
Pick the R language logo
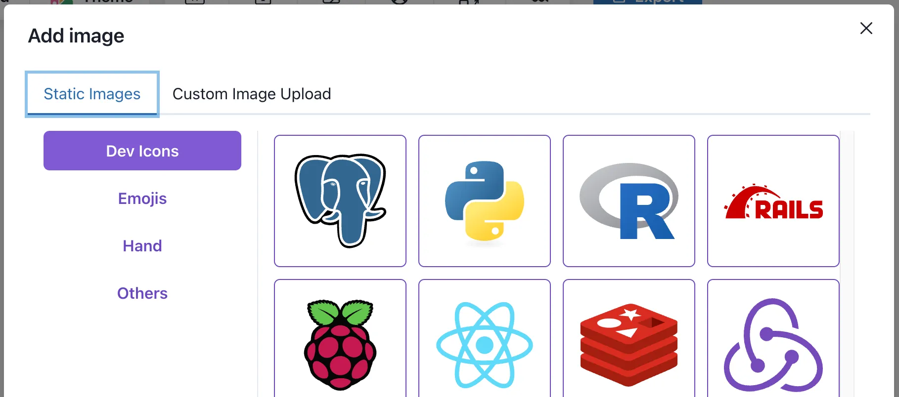pos(629,201)
